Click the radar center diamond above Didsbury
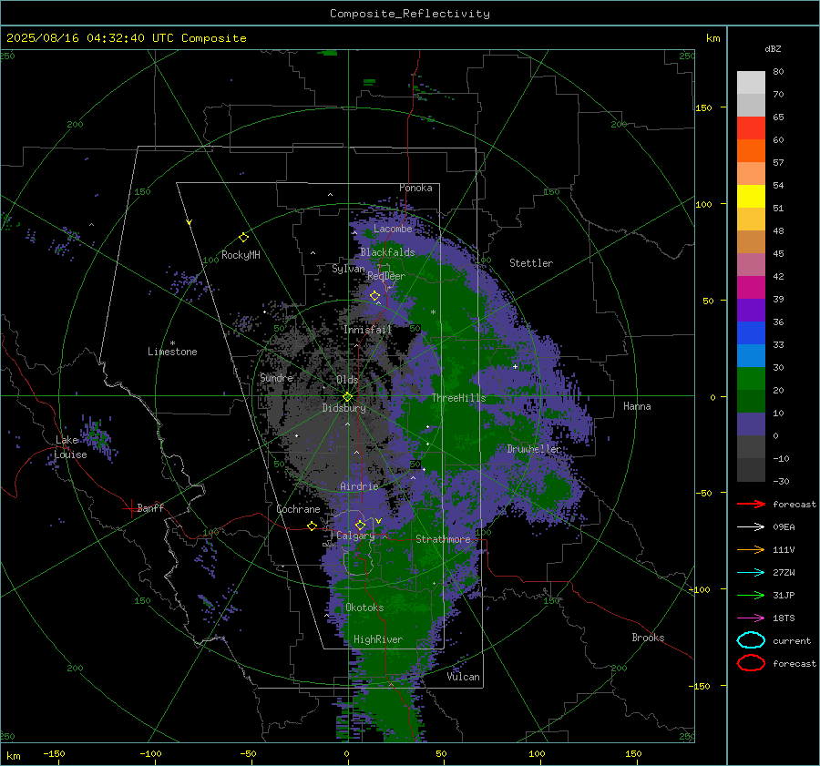Screen dimensions: 820x766 point(347,397)
